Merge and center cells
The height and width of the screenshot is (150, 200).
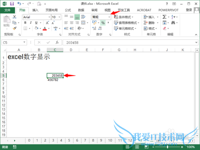[x=83, y=23]
